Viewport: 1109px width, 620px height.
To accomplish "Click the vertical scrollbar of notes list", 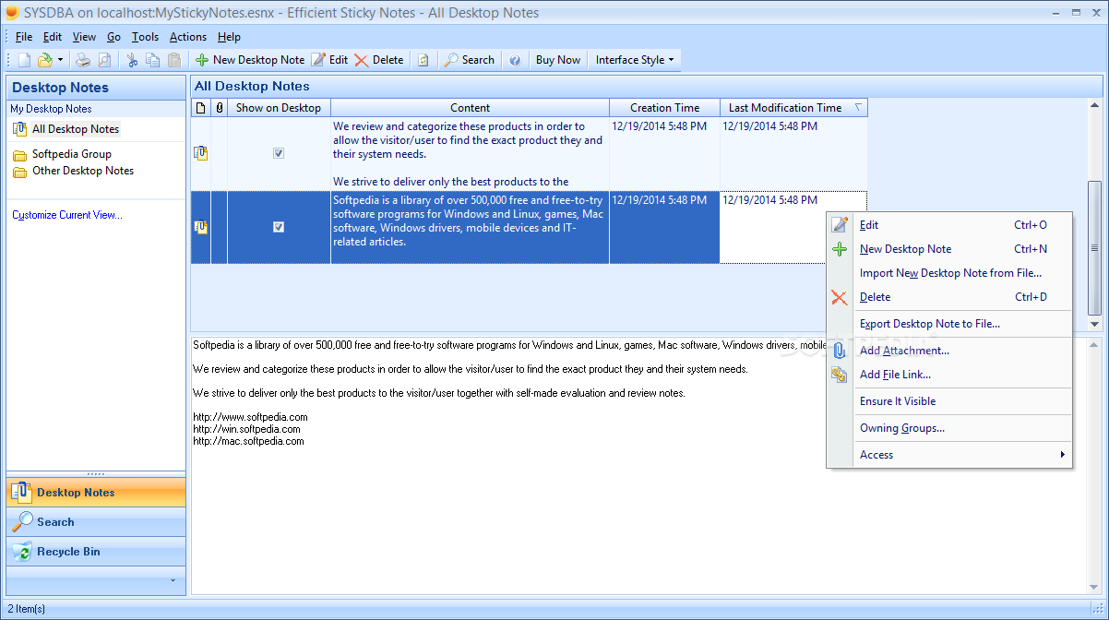I will tap(1095, 247).
